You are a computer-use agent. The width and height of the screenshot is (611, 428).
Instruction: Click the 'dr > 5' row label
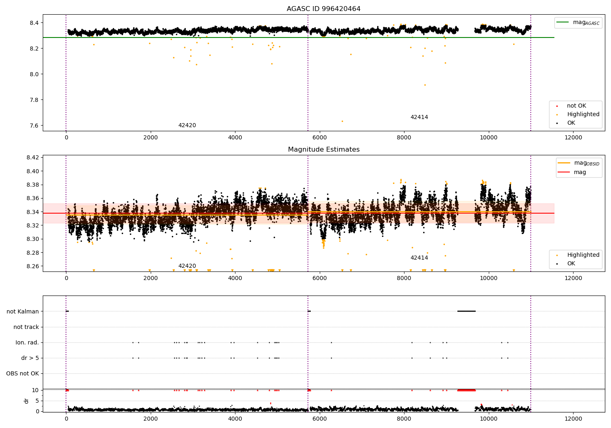coord(30,358)
